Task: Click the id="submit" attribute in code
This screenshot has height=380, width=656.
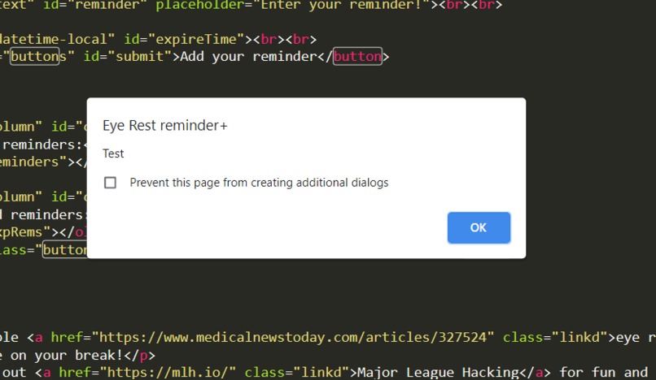Action: pyautogui.click(x=128, y=56)
